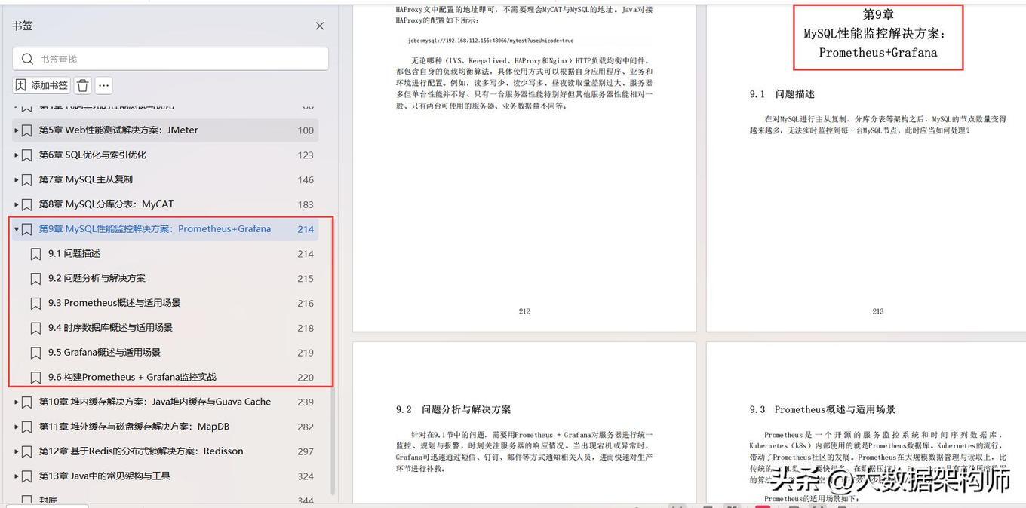Expand the 第7章 MySQL主从复制 bookmark
Viewport: 1026px width, 508px height.
(x=17, y=180)
